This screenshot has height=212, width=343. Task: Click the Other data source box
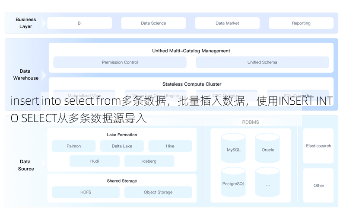point(318,185)
